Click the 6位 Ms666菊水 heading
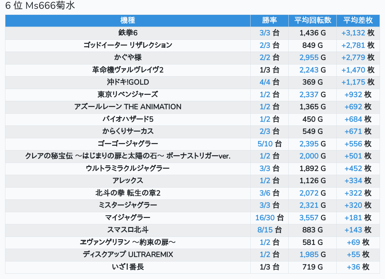Screen dimensions: 385x279 40,6
